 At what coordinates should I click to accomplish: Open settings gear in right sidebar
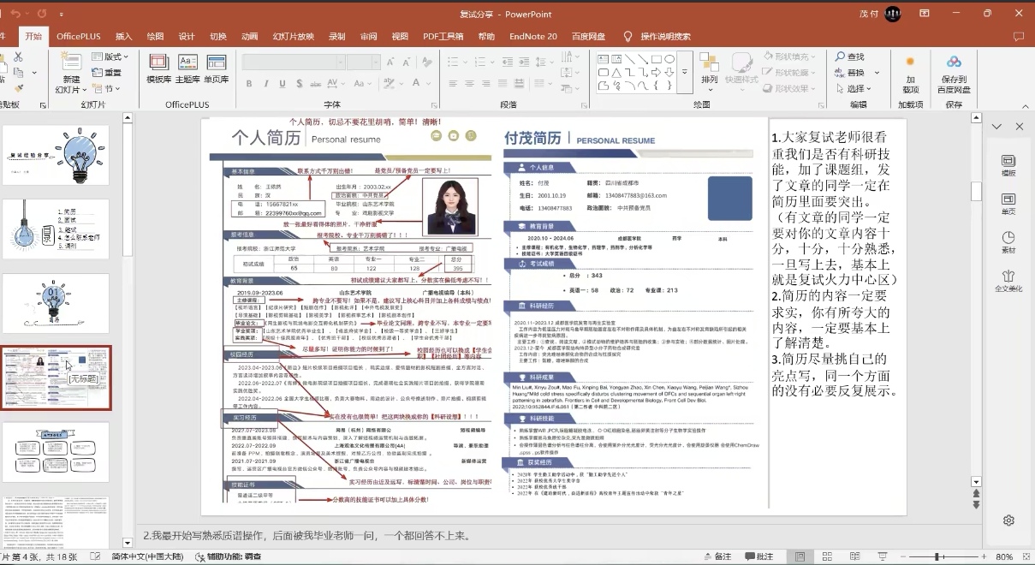coord(1008,520)
